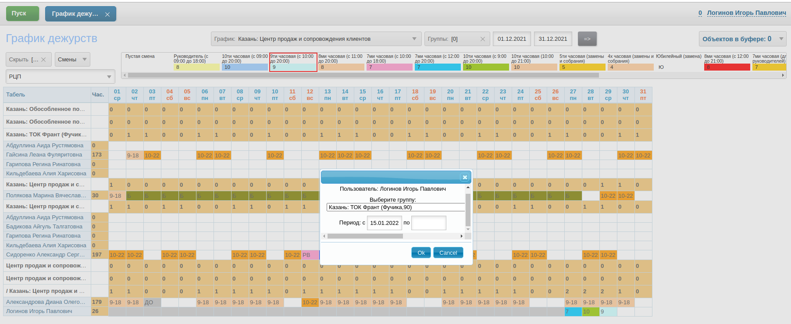Click the dialog horizontal scrollbar thumb
The width and height of the screenshot is (791, 324).
[365, 236]
